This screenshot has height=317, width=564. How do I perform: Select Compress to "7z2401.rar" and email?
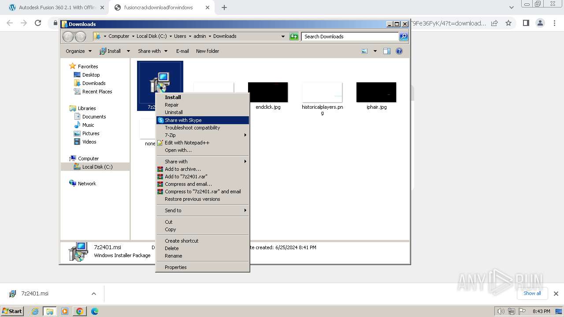203,192
